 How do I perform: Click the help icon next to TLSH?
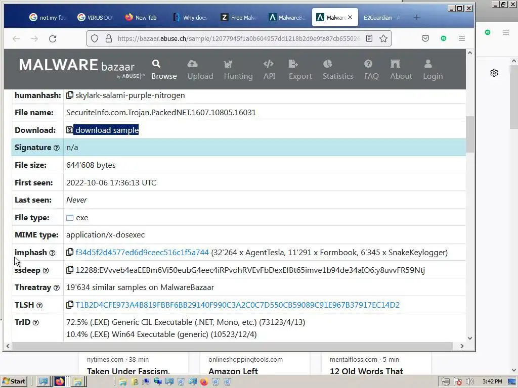point(39,305)
